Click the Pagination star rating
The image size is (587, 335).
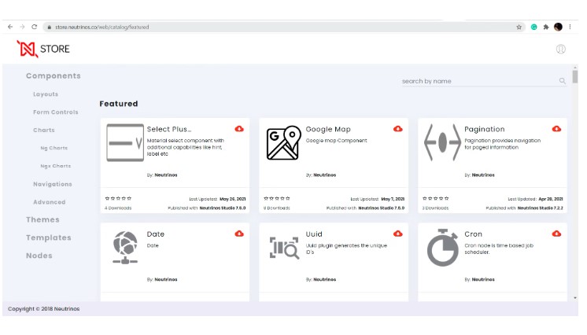click(x=436, y=198)
